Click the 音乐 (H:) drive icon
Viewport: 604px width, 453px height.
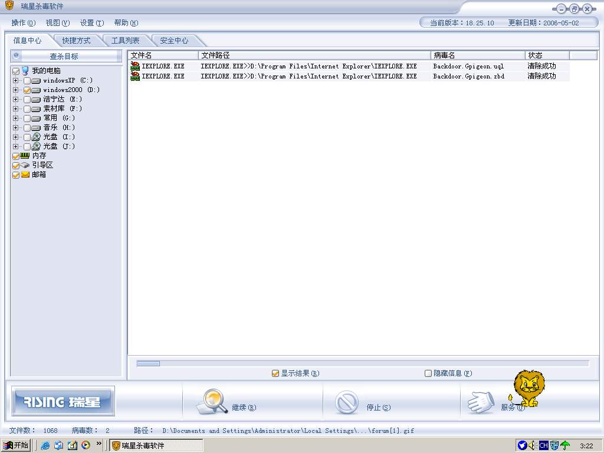36,128
